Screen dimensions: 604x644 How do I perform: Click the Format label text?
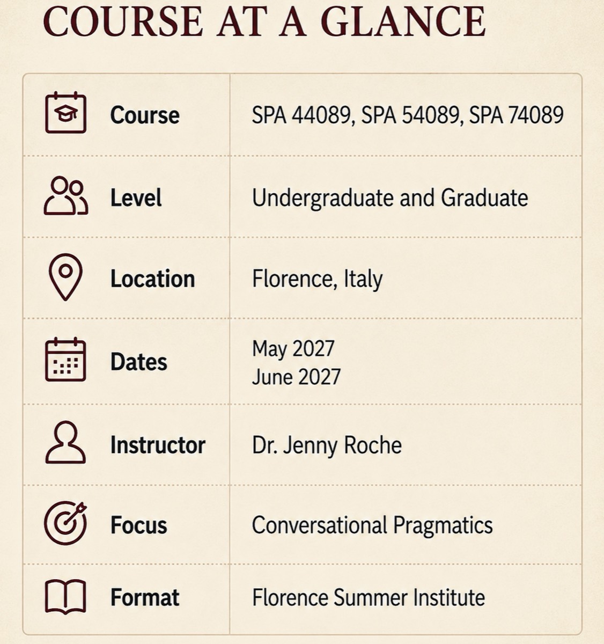point(145,597)
